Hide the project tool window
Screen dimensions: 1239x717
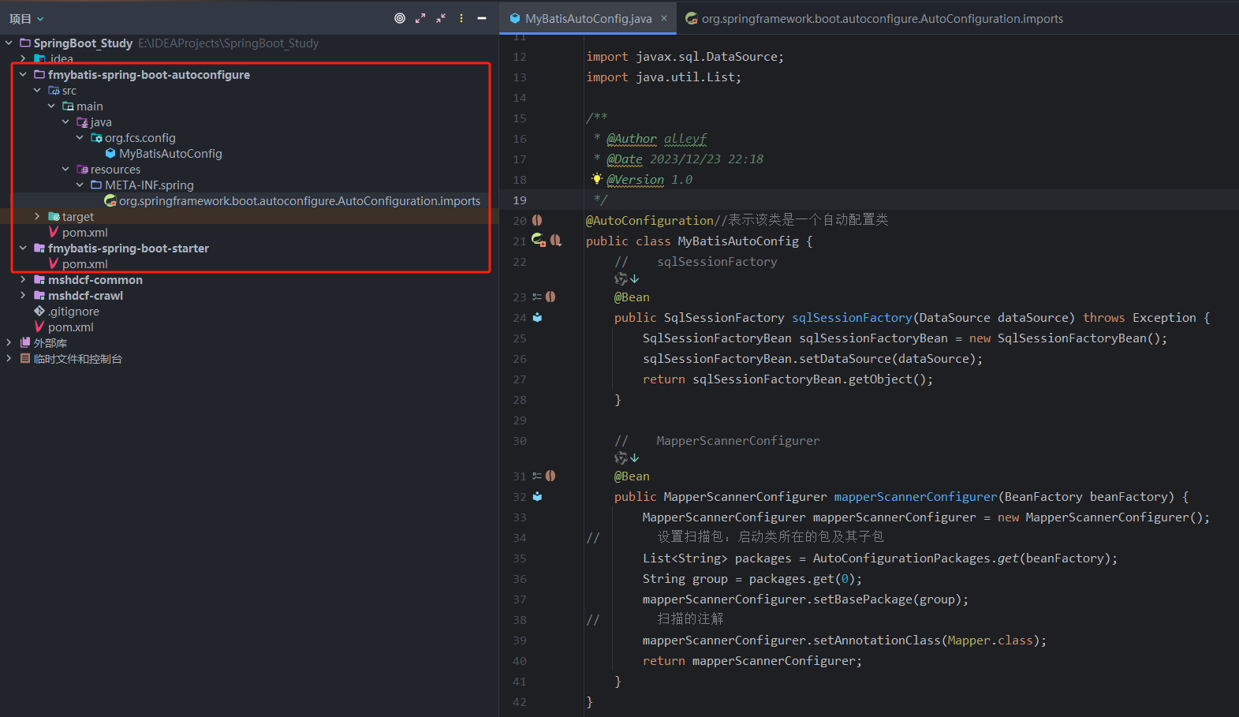pyautogui.click(x=482, y=18)
